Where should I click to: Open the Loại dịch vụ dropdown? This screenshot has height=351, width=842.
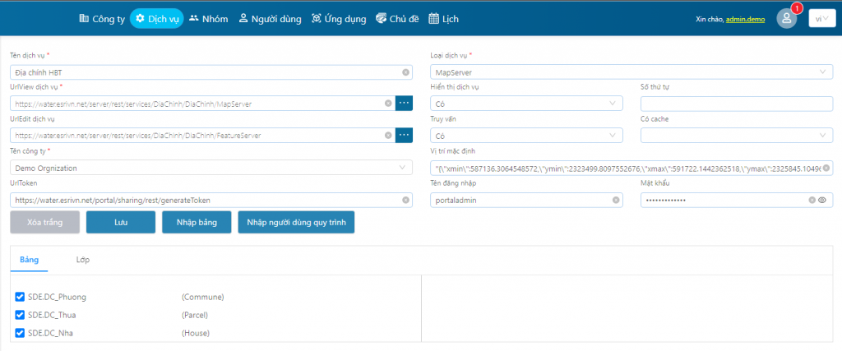(x=631, y=72)
